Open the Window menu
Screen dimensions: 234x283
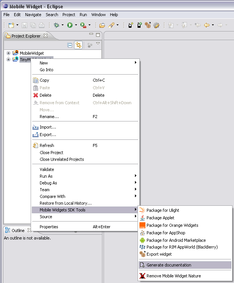click(x=98, y=15)
